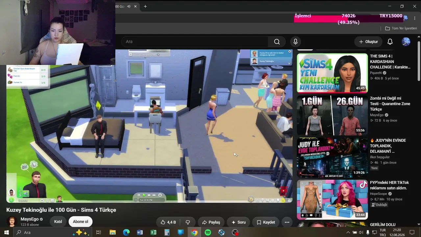Open File Explorer from the taskbar
The image size is (421, 237).
(x=112, y=232)
